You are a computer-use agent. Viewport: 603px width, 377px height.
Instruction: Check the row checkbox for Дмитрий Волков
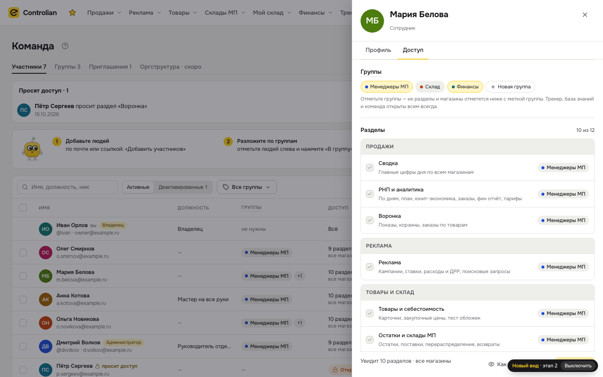pyautogui.click(x=23, y=346)
